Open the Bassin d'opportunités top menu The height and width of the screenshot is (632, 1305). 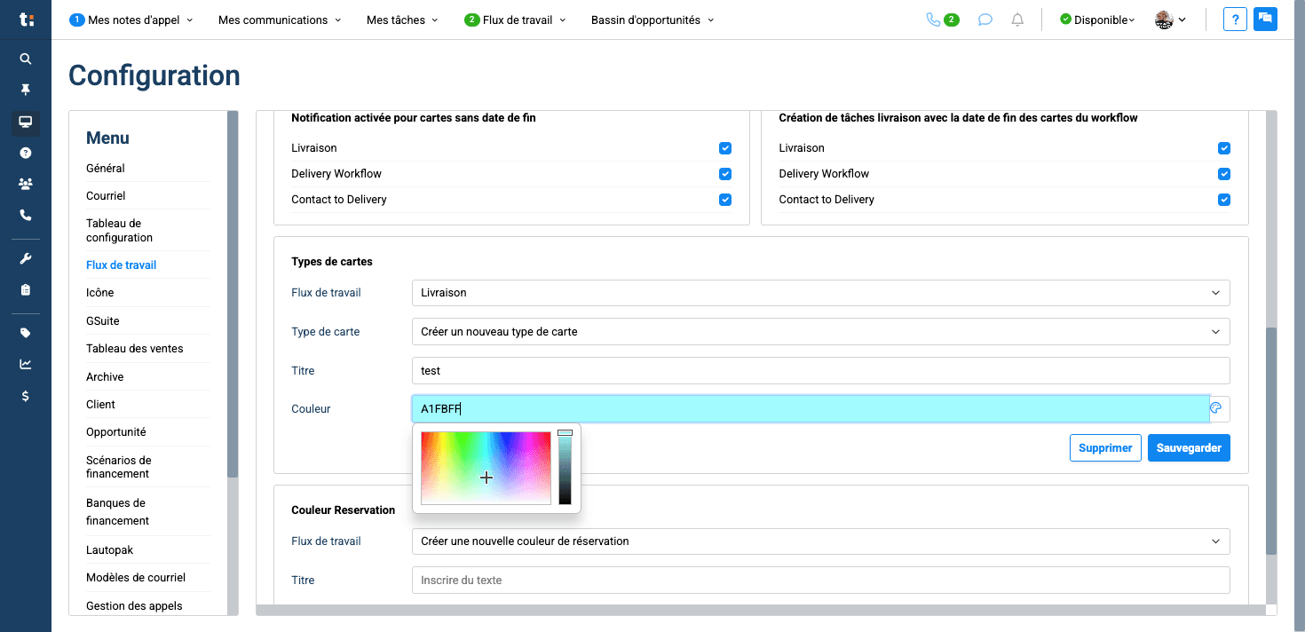pos(652,20)
